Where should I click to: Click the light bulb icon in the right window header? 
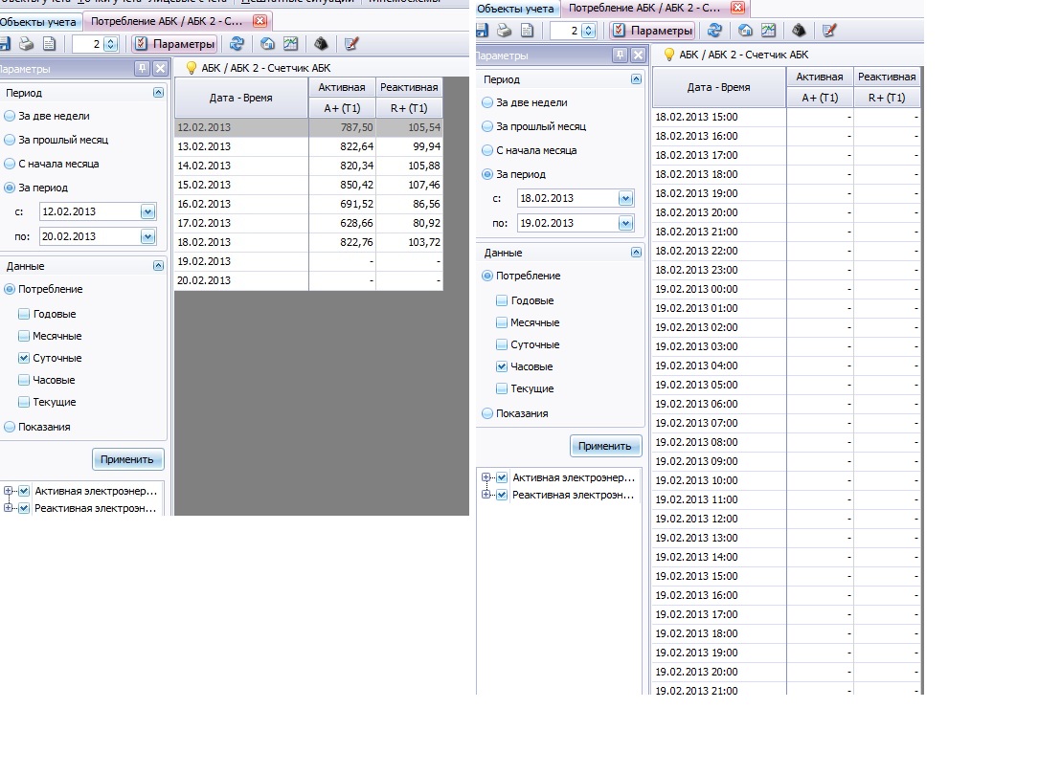[668, 55]
